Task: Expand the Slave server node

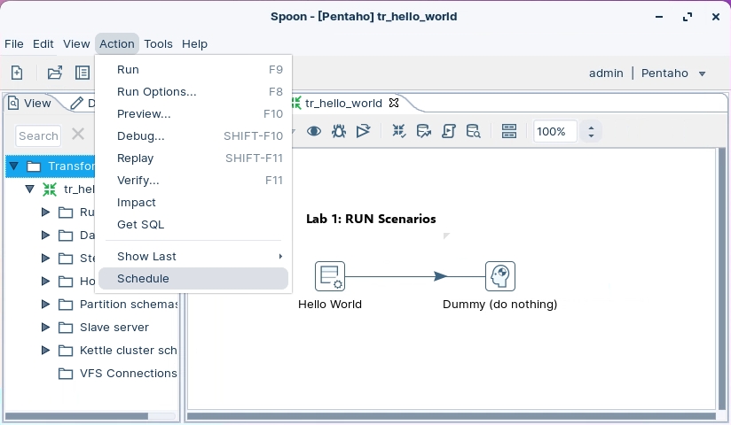Action: [x=45, y=328]
